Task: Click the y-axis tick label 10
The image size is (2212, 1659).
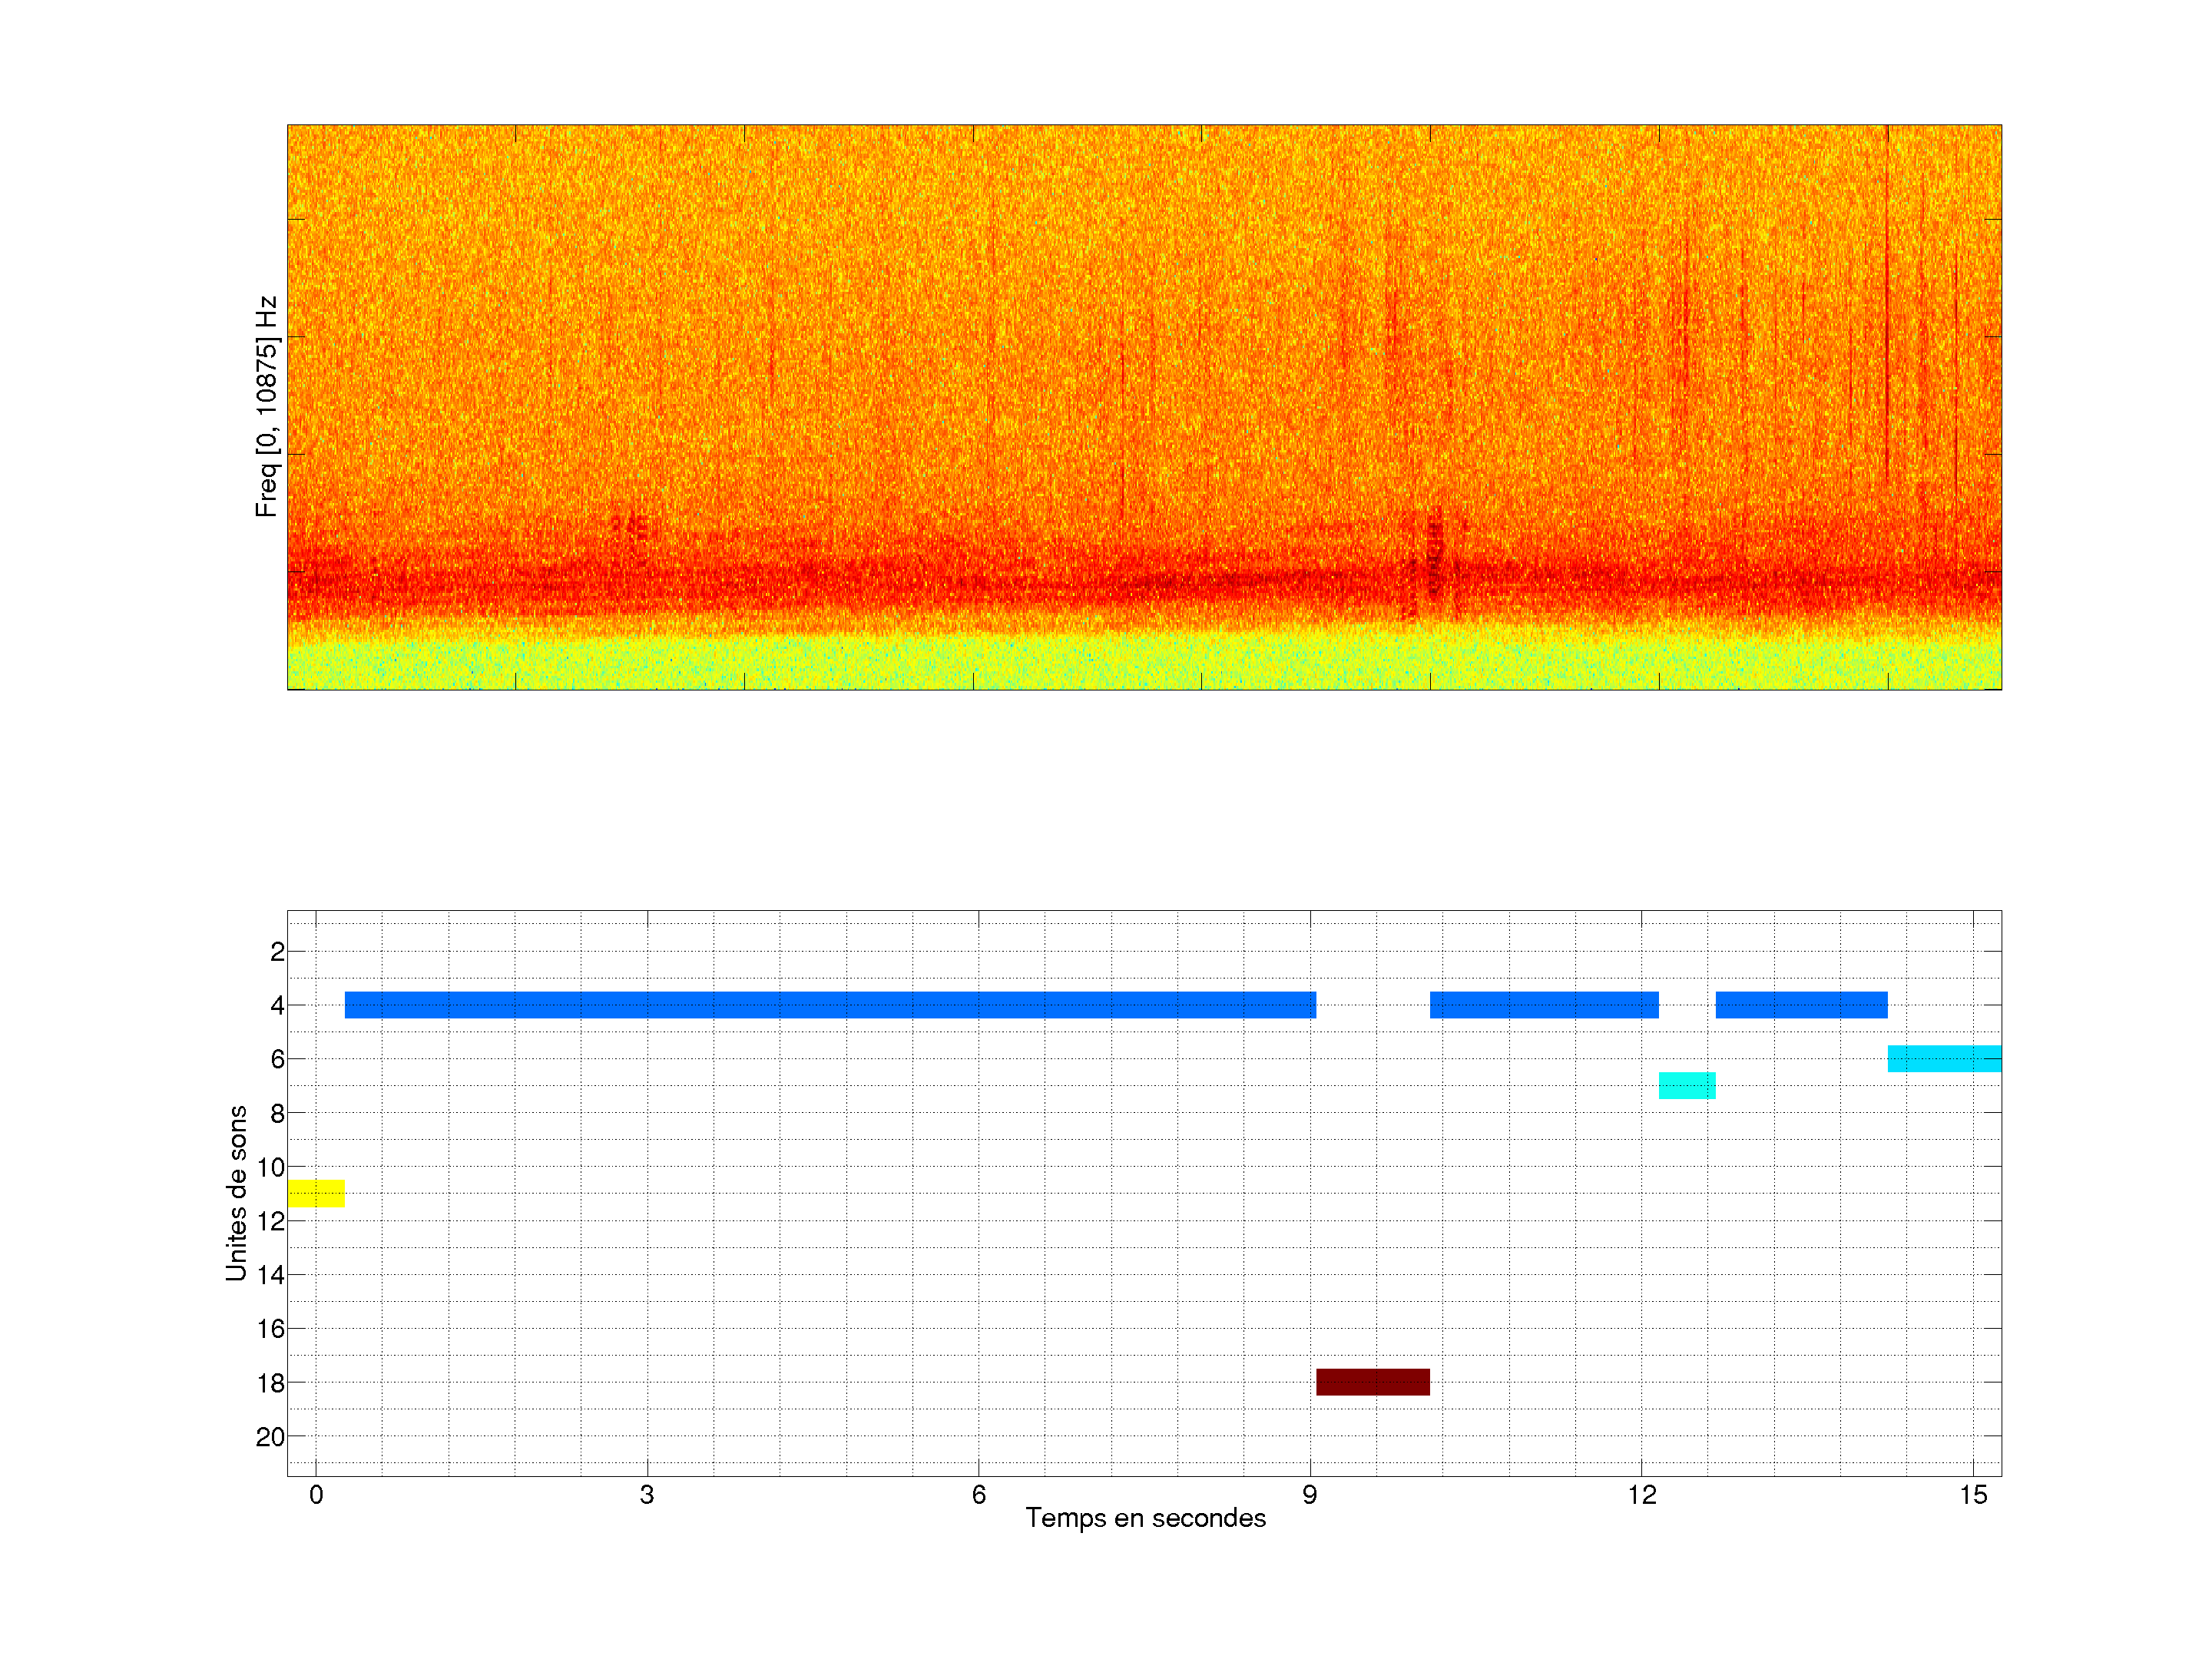Action: coord(270,1167)
